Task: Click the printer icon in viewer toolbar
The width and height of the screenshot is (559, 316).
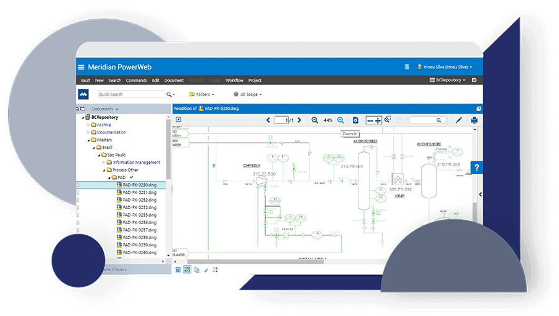Action: (475, 120)
